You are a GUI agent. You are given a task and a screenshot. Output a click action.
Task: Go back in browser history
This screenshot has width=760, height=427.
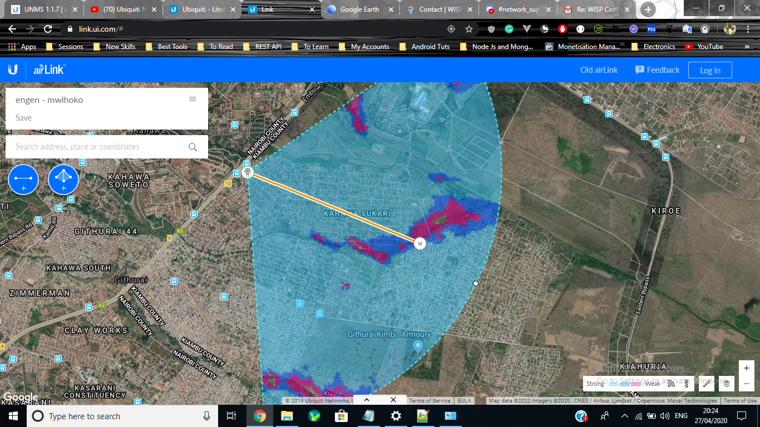coord(12,29)
